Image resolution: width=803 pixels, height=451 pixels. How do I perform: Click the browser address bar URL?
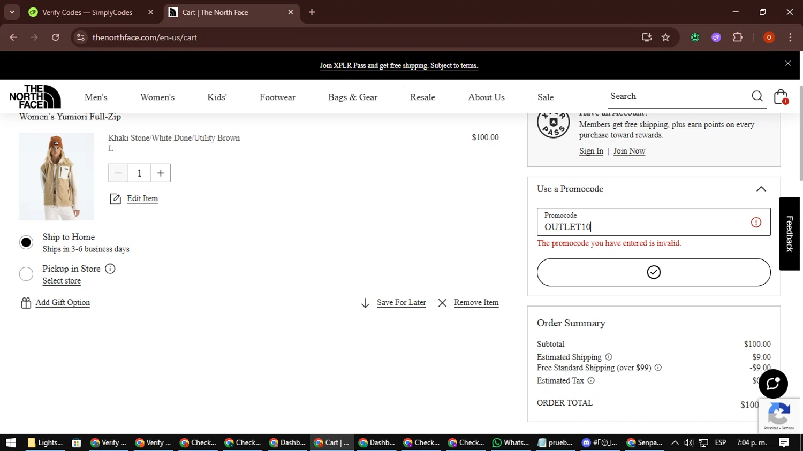click(x=145, y=37)
